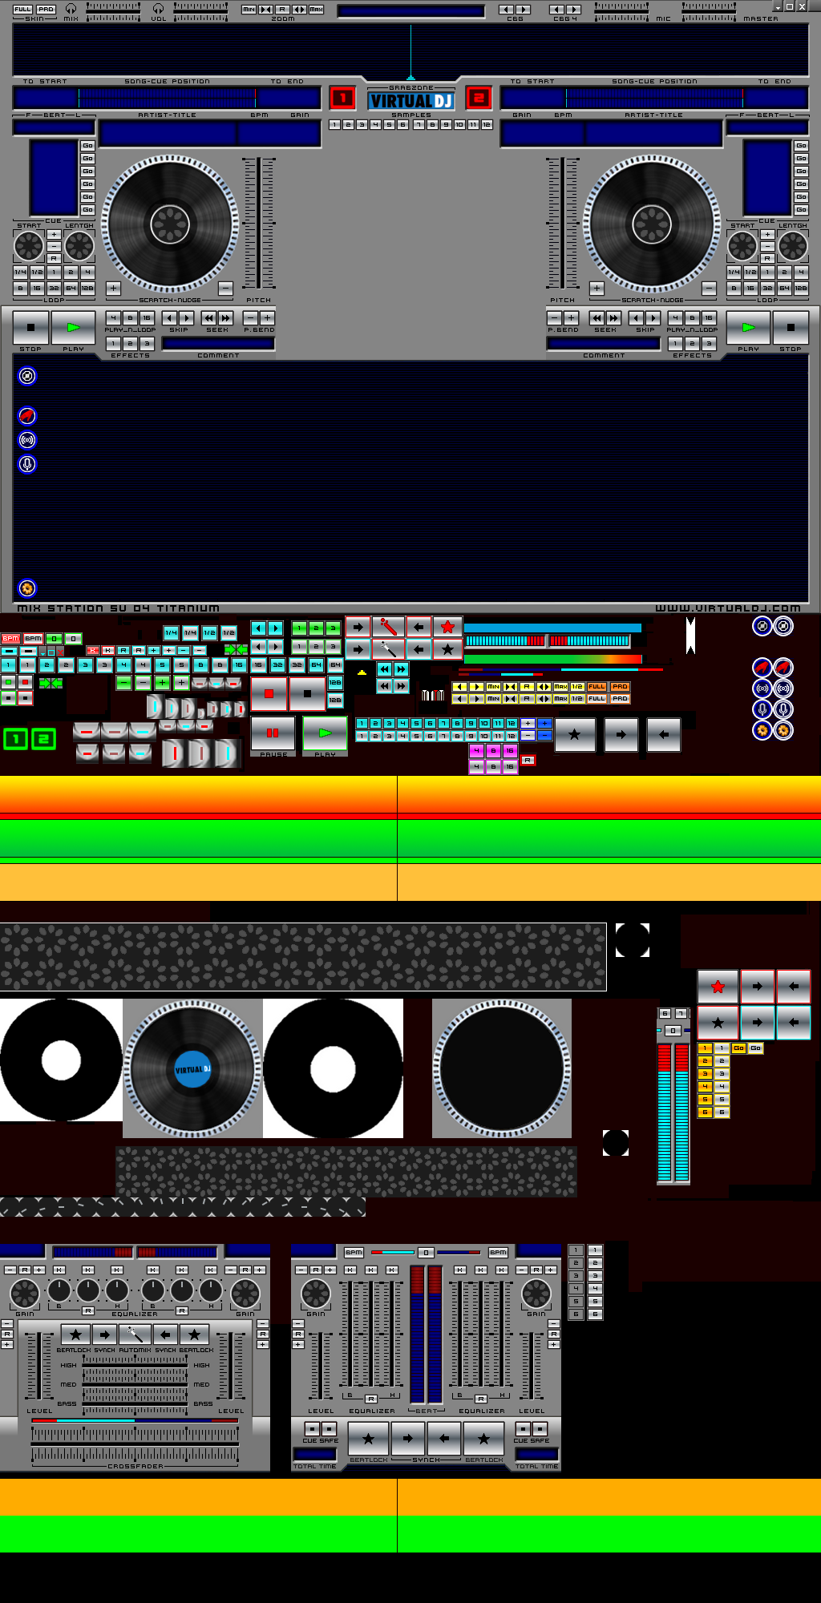Switch to the PRO skin mode
Viewport: 821px width, 1603px height.
click(46, 9)
